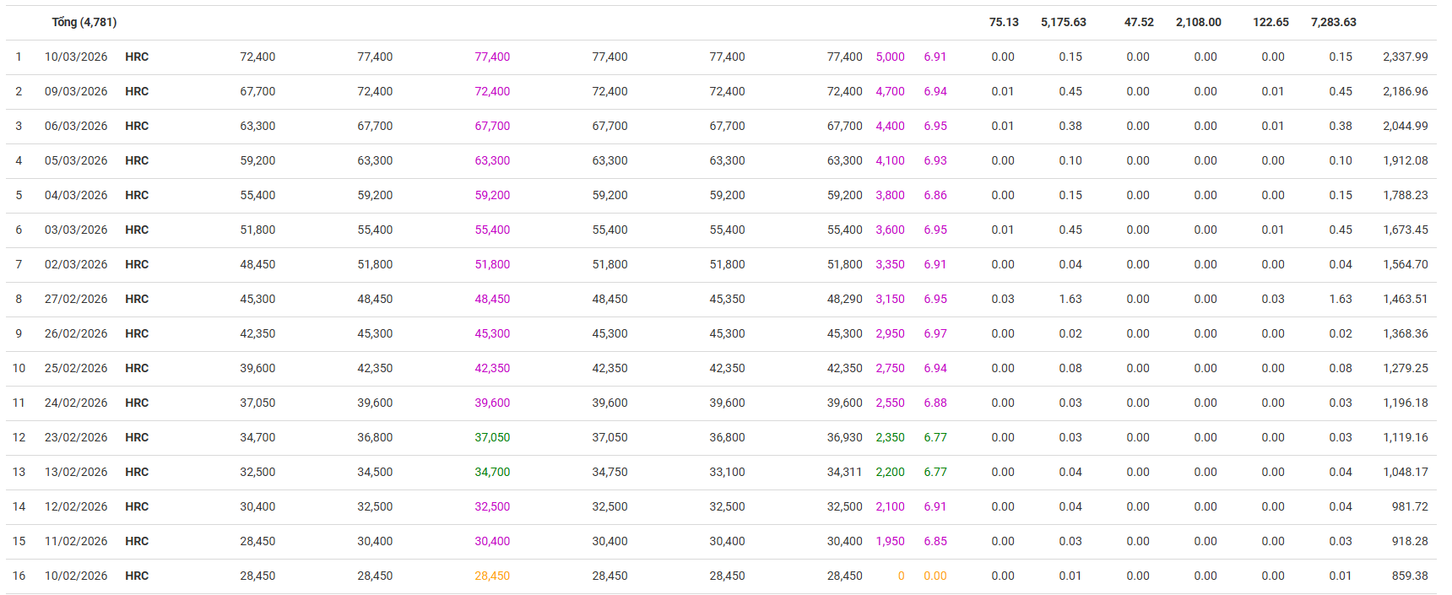This screenshot has height=595, width=1452.
Task: Select the orange price 28,450 in row 16
Action: [492, 576]
